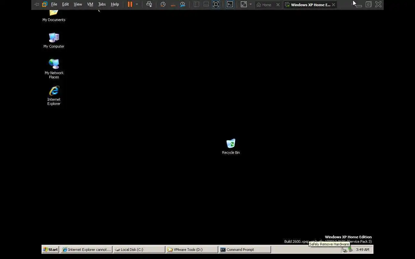Click the stretch guest display icon
Screen dimensions: 415x259
pyautogui.click(x=244, y=5)
